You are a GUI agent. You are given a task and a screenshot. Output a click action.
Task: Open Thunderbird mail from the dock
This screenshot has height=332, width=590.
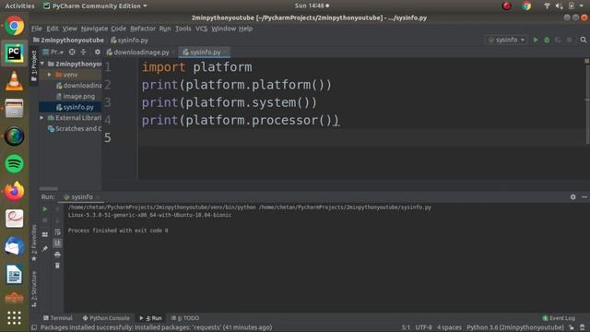14,246
